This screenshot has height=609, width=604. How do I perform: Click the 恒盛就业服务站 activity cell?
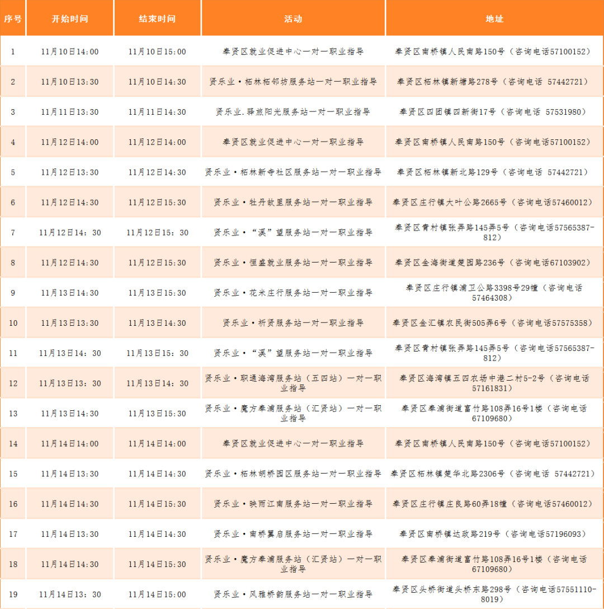point(293,263)
